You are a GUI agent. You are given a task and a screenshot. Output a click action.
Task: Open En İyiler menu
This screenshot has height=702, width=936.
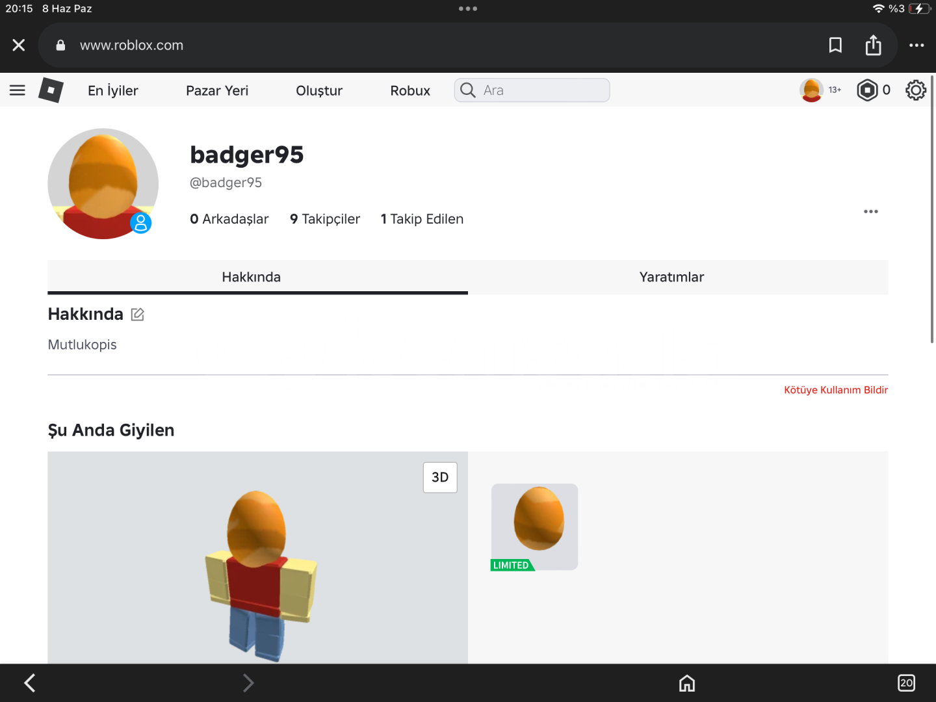(x=113, y=90)
